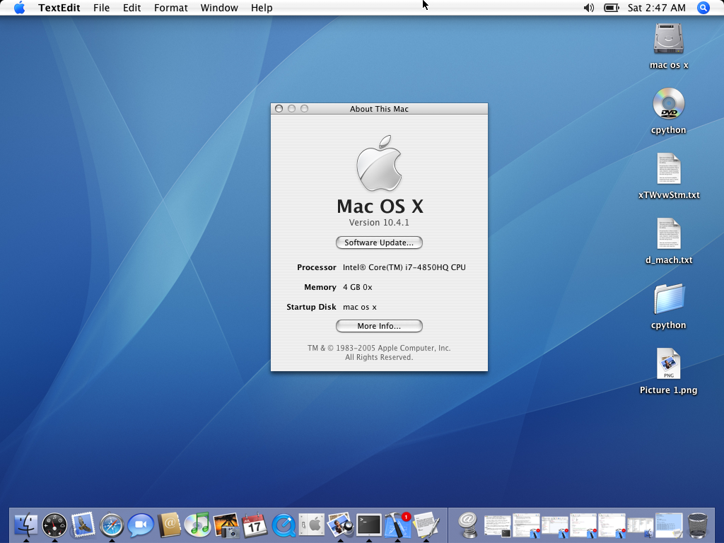
Task: Click the Software Update... button
Action: pyautogui.click(x=379, y=243)
